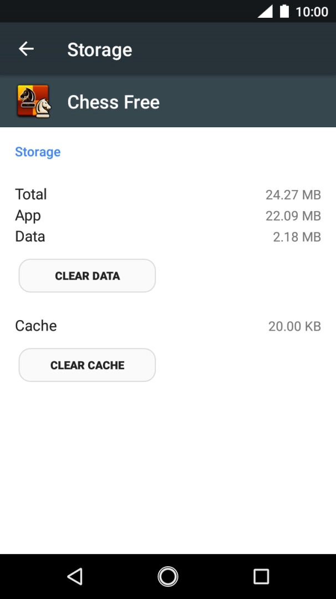
Task: Open Recents with the square button
Action: [x=261, y=576]
